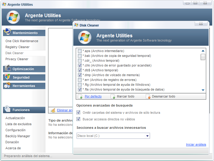Image resolution: width=214 pixels, height=161 pixels.
Task: Click the Por defecto icon
Action: click(x=80, y=97)
